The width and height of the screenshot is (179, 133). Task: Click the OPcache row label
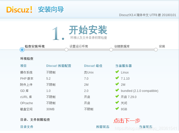(27, 103)
